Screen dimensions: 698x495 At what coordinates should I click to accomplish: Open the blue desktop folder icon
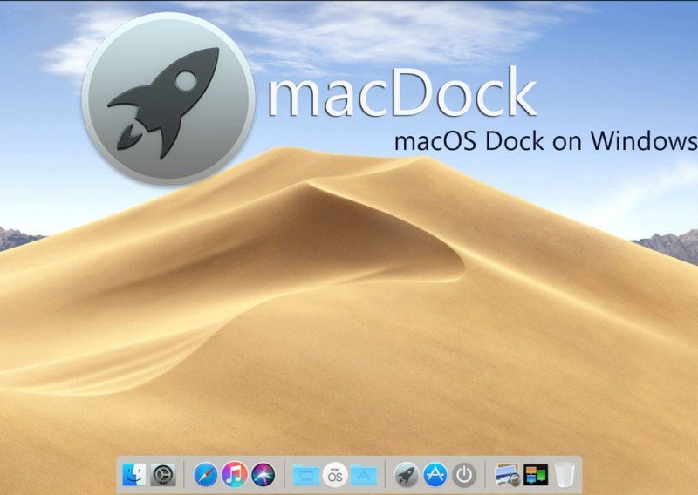(306, 476)
